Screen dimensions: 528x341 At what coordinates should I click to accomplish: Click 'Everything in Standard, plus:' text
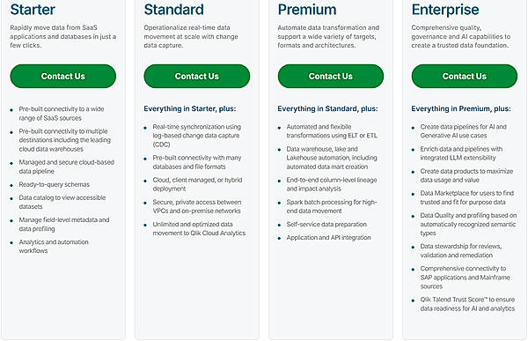(x=327, y=108)
